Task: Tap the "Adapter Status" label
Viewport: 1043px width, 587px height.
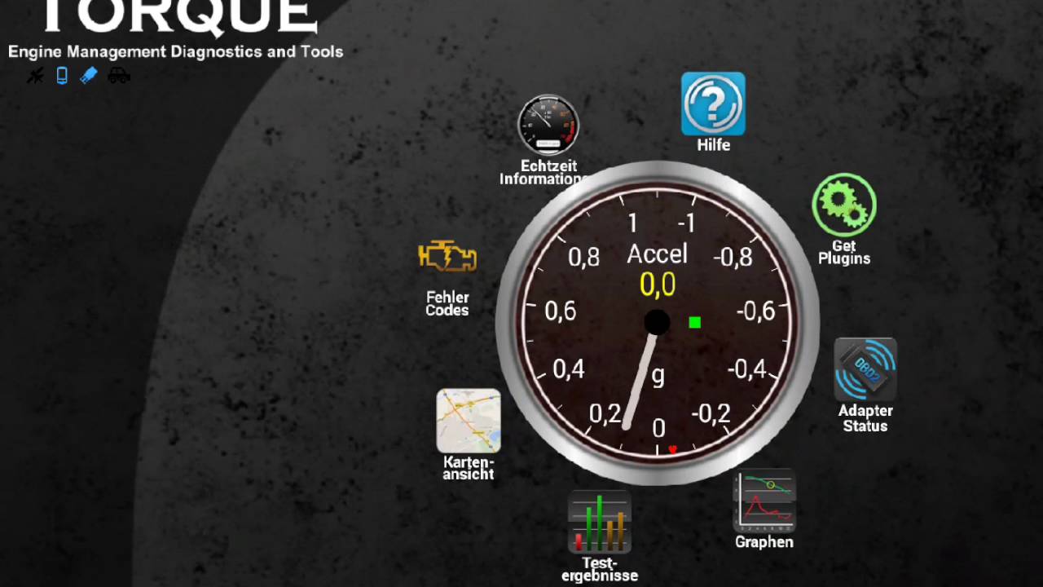Action: coord(865,418)
